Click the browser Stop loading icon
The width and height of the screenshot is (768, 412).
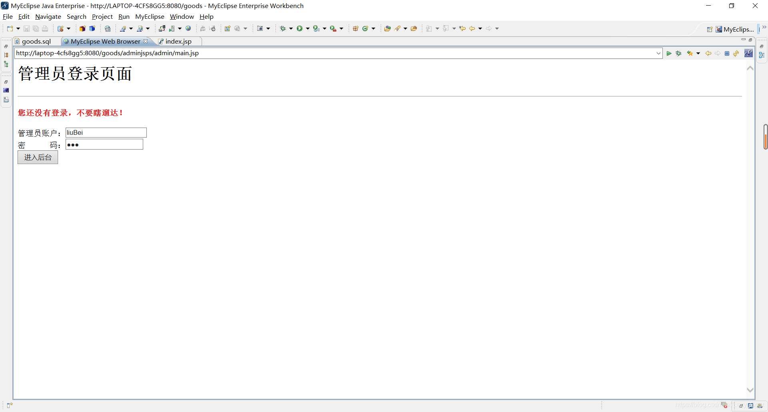(x=727, y=53)
